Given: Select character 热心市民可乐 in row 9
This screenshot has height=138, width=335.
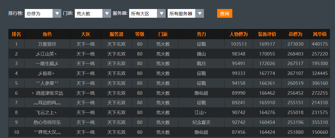Looking at the screenshot, I should click(x=47, y=123).
